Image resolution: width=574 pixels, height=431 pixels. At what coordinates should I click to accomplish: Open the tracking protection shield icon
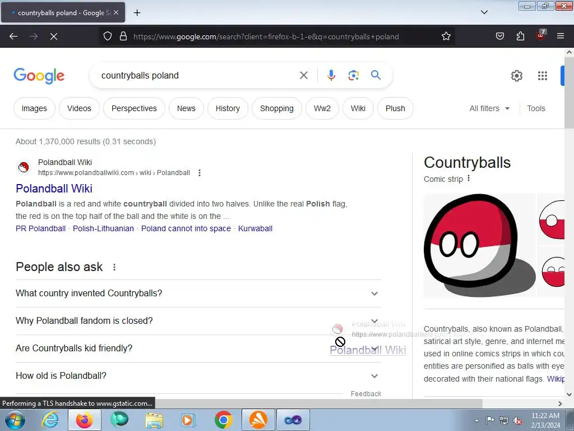pyautogui.click(x=107, y=36)
